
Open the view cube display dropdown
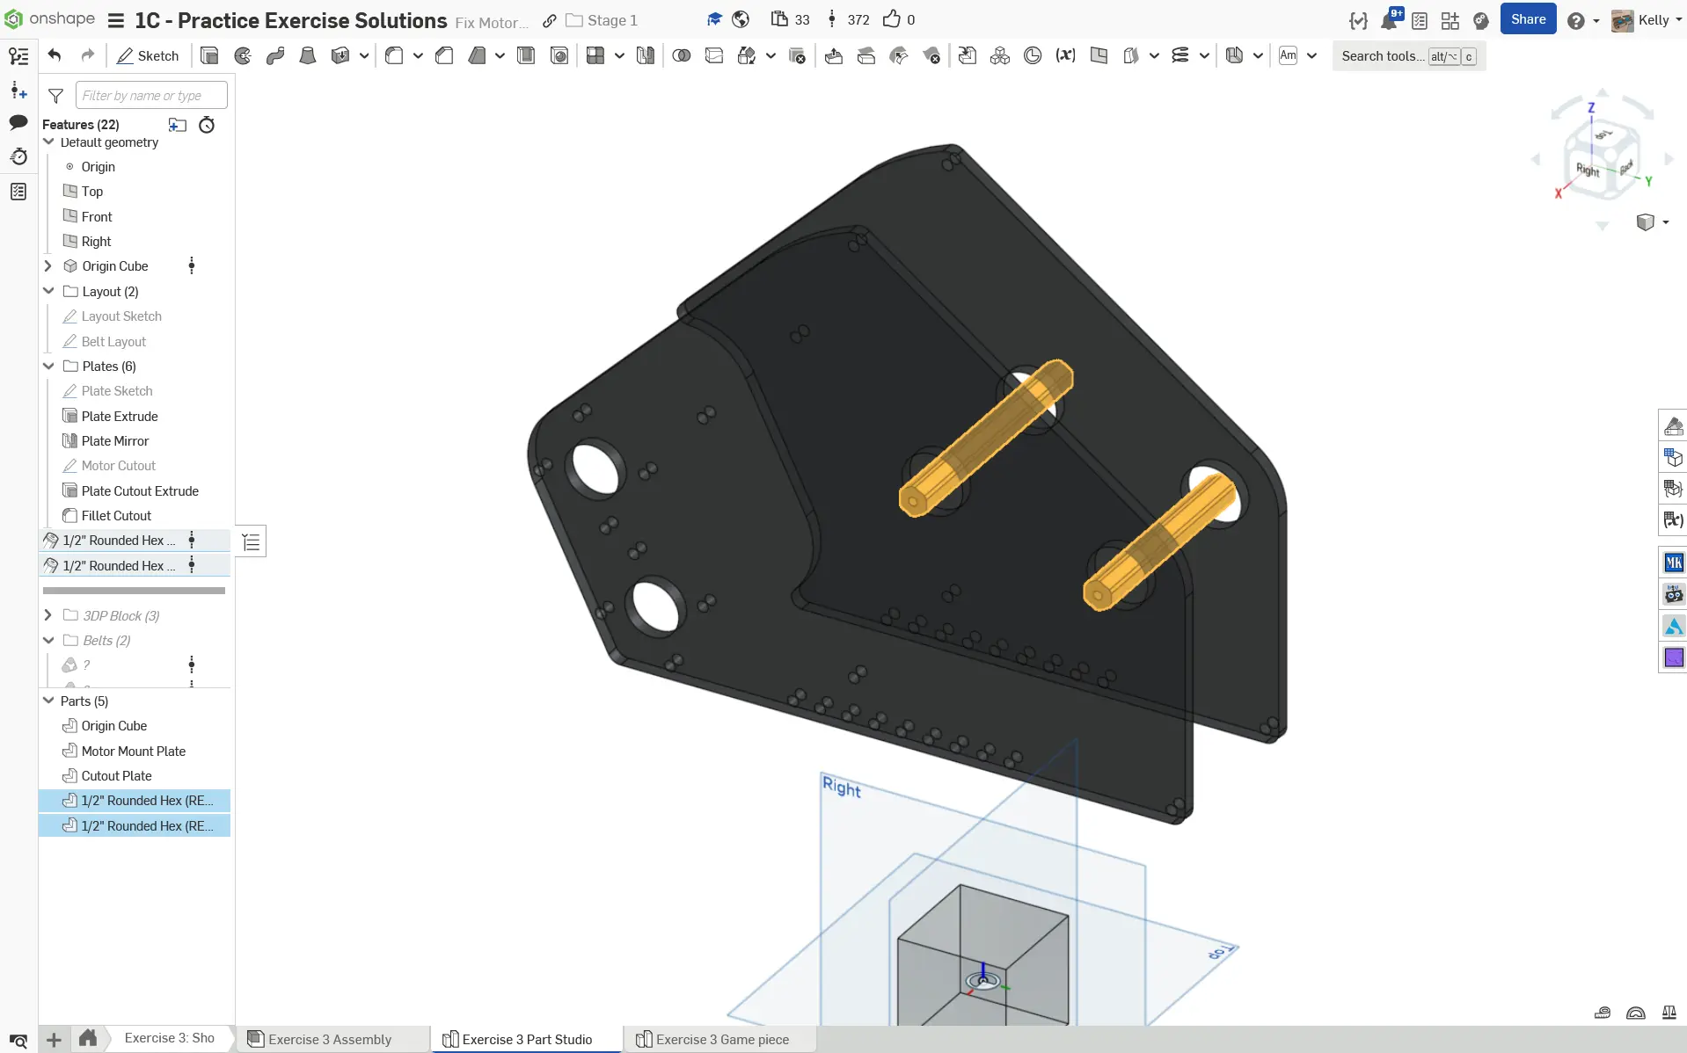pos(1665,222)
